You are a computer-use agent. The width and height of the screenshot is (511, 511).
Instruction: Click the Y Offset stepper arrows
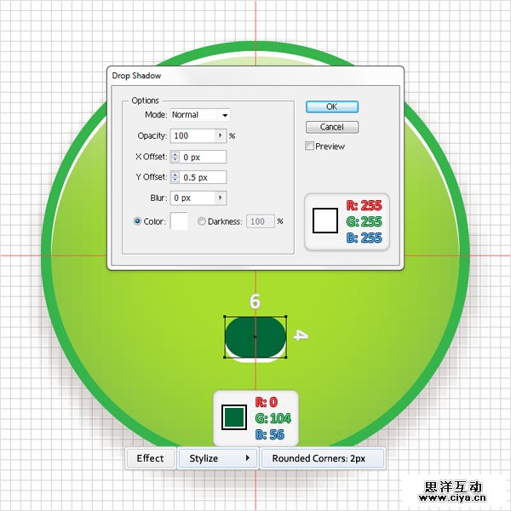coord(175,177)
